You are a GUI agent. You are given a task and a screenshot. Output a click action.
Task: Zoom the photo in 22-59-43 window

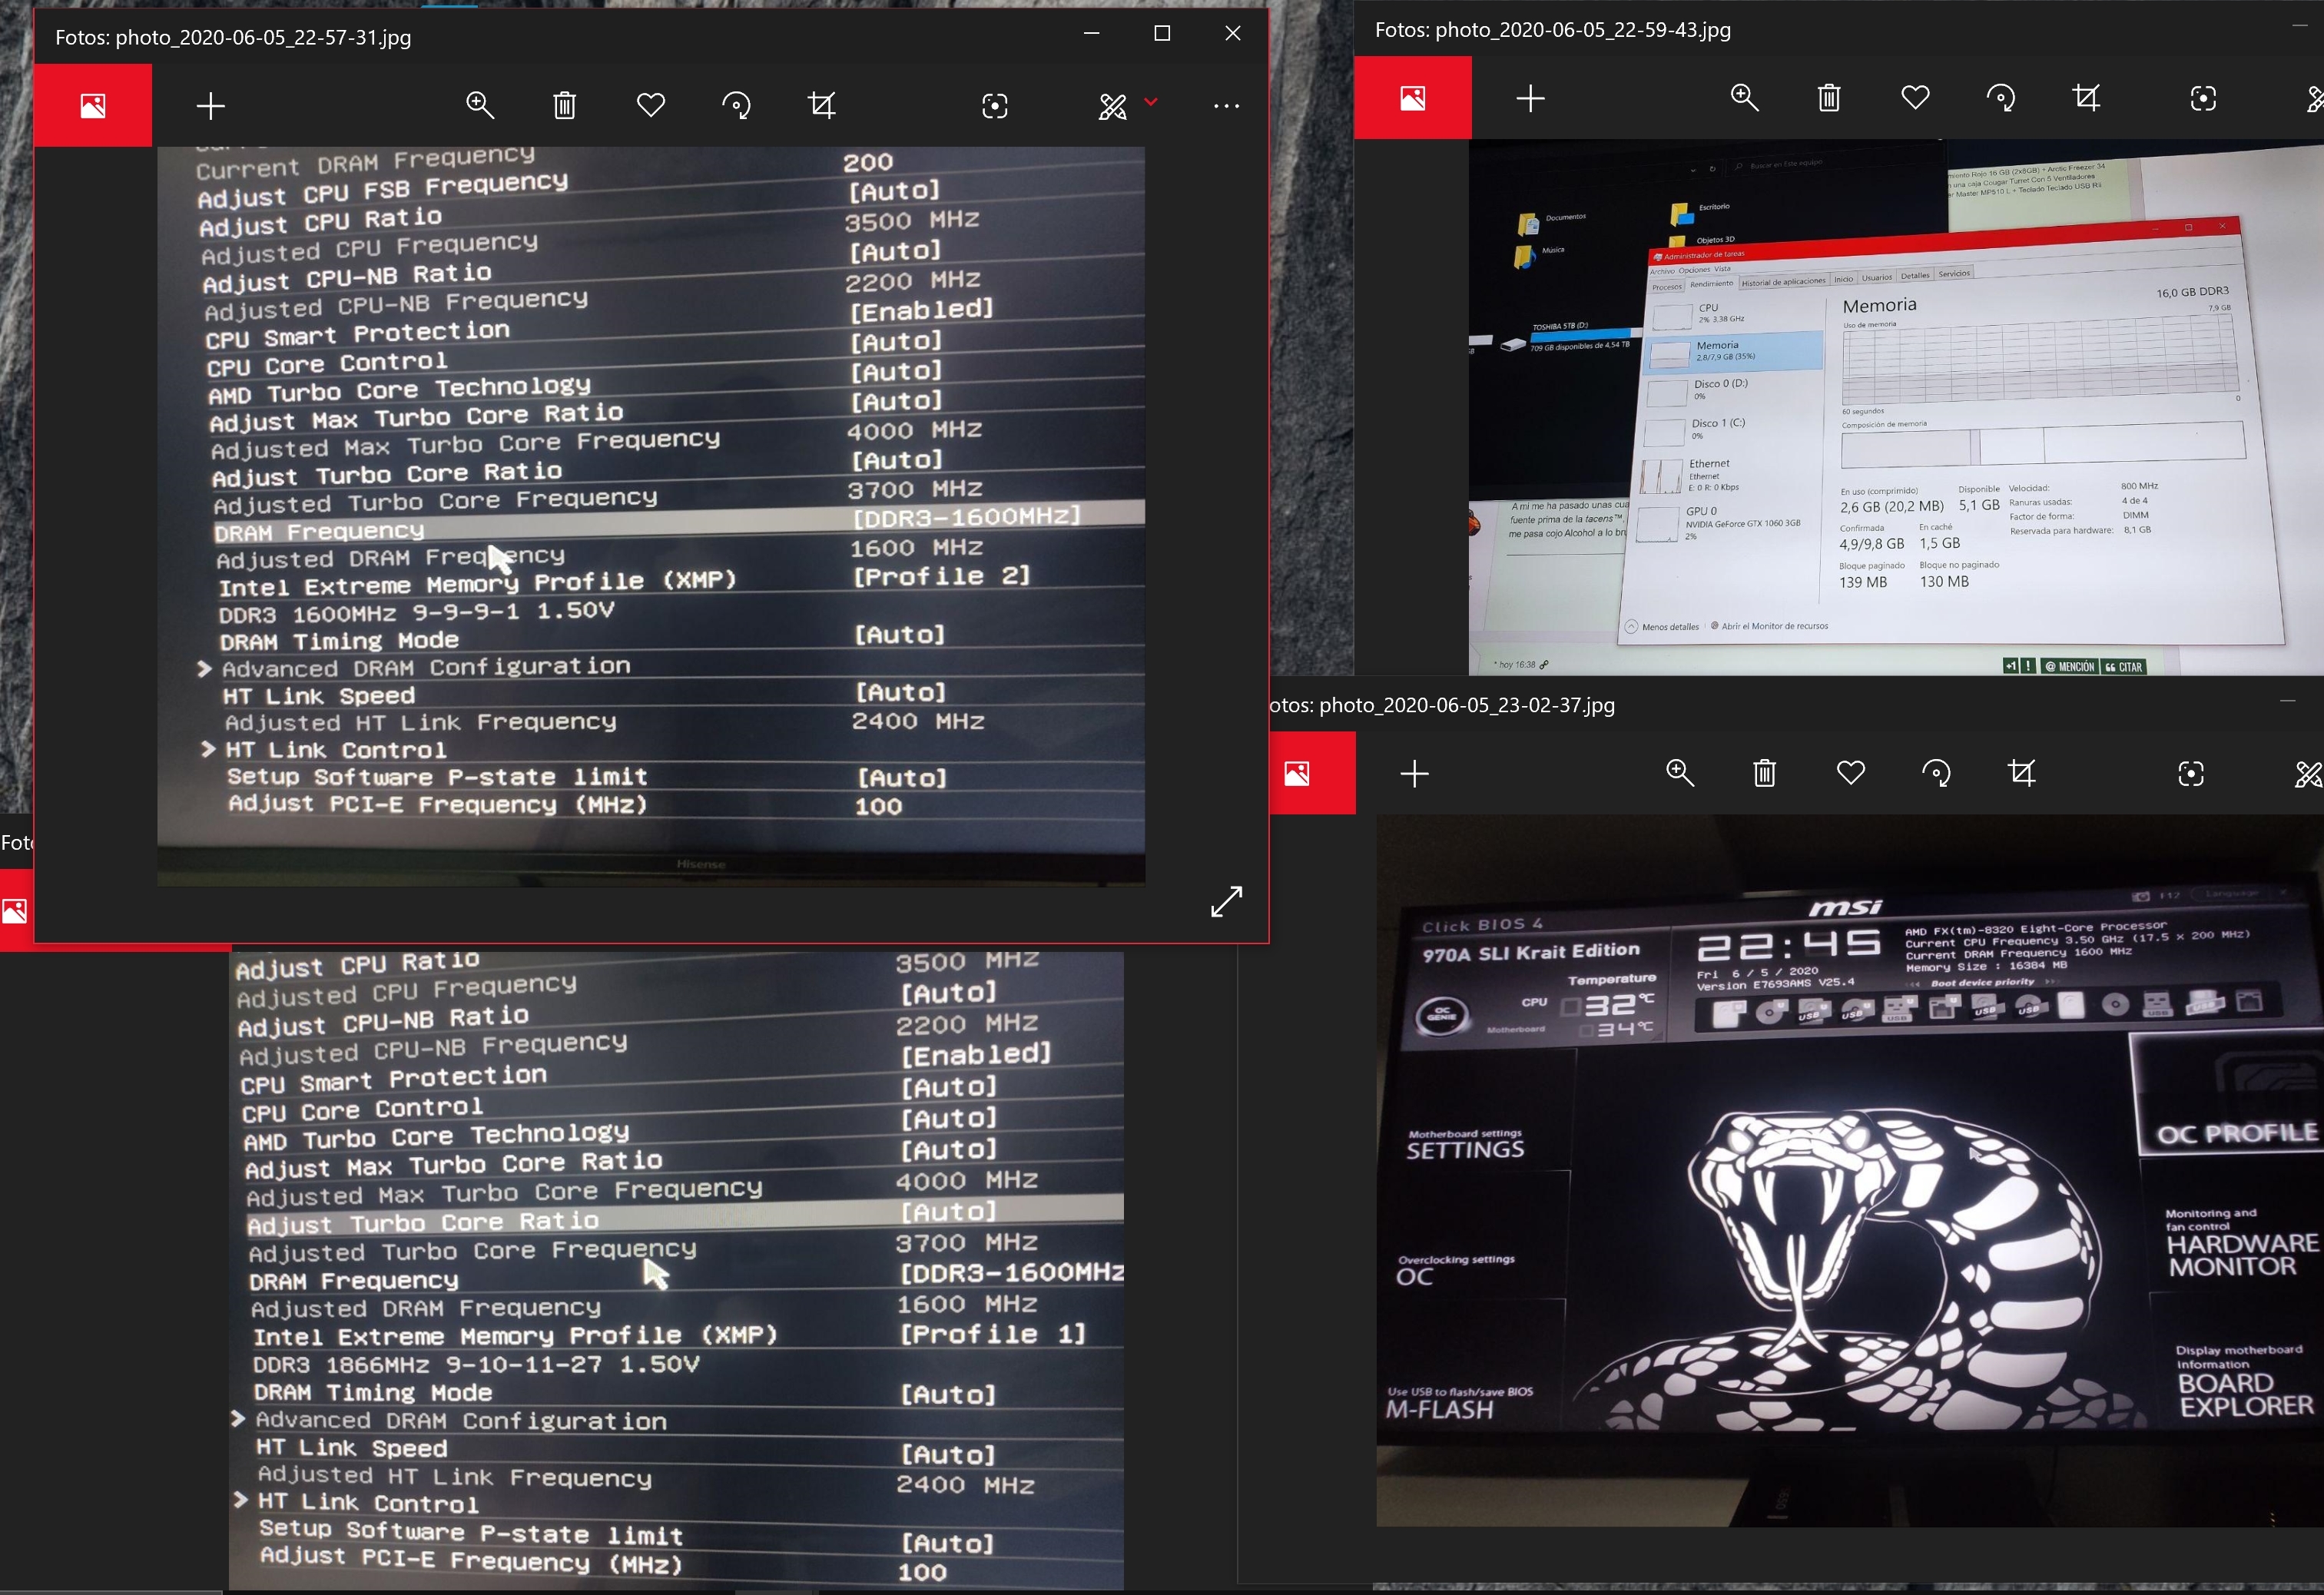coord(1745,97)
